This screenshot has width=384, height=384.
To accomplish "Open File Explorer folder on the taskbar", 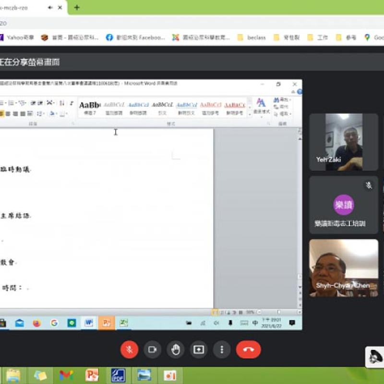I will 13,375.
